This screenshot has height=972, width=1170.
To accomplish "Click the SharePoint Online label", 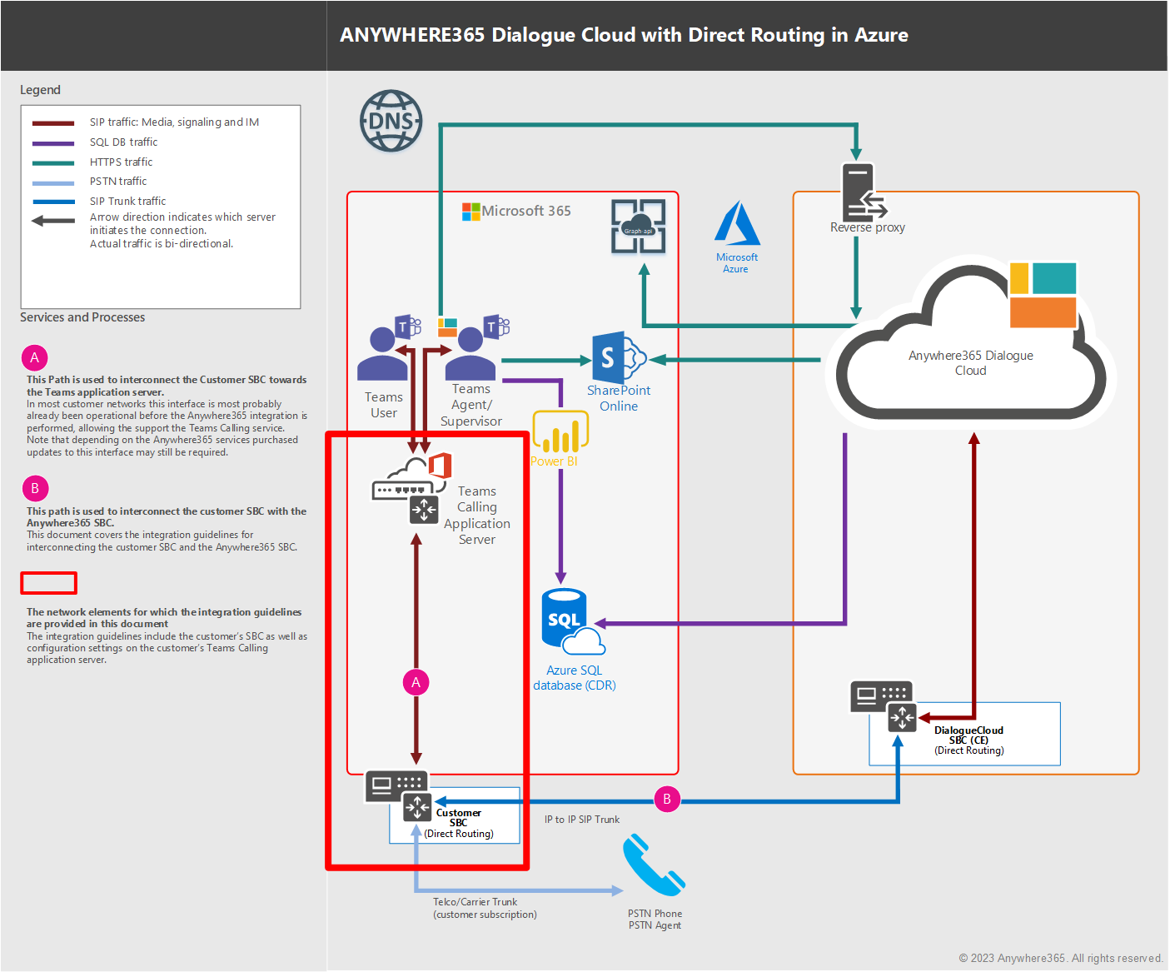I will 619,398.
